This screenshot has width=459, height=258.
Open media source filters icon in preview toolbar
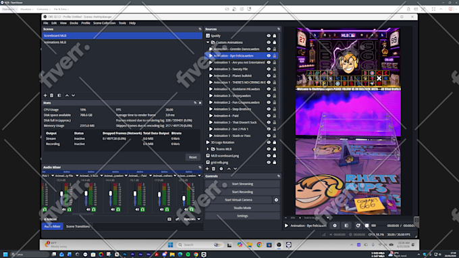point(346,226)
